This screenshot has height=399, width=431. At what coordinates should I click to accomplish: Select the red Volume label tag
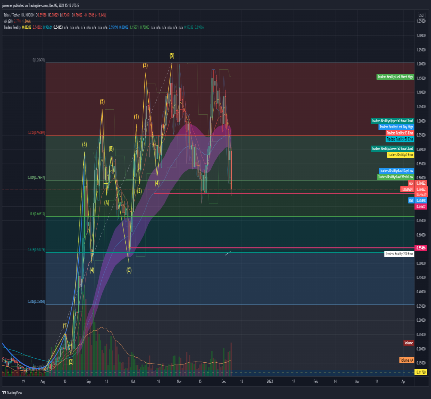tap(409, 343)
